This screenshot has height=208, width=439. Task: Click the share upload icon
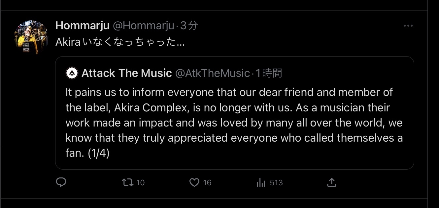click(331, 182)
